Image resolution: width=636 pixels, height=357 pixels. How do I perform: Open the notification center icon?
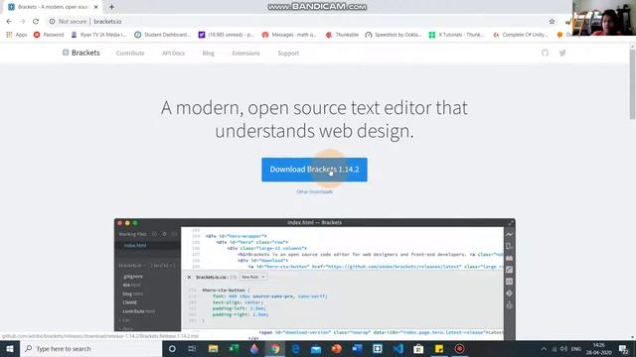pyautogui.click(x=624, y=348)
